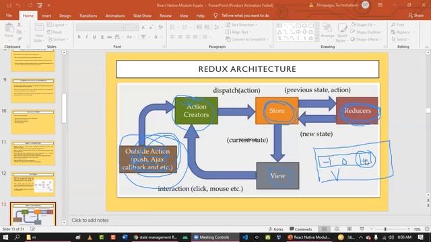Click Align Left paragraph icon
This screenshot has height=242, width=431.
coord(172,37)
